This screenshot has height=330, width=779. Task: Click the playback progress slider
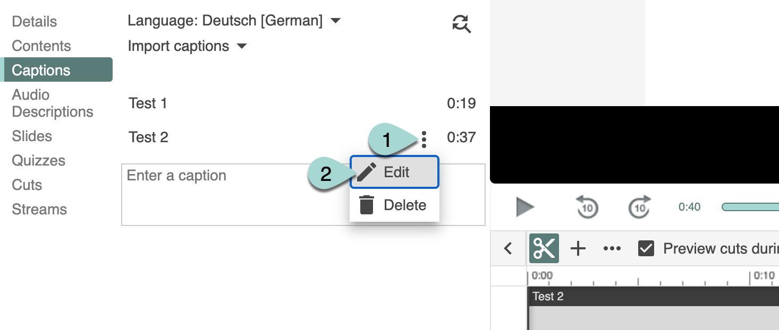point(749,207)
